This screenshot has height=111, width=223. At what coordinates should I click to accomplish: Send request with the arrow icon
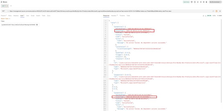(x=220, y=11)
